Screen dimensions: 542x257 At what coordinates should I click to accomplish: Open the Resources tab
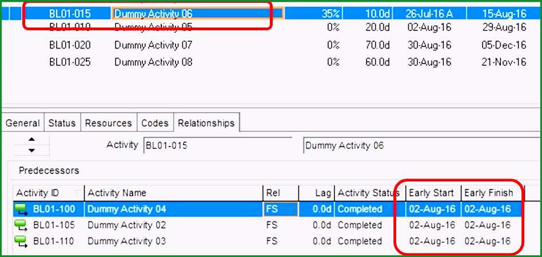[x=109, y=123]
